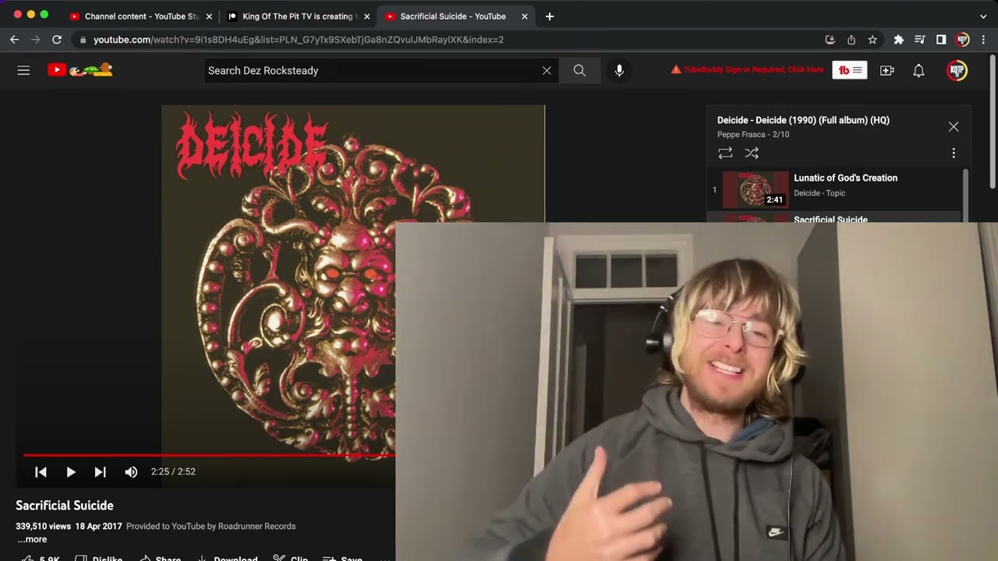Screen dimensions: 998x561
Task: Select Sacrificial Suicide in the playlist
Action: point(830,220)
